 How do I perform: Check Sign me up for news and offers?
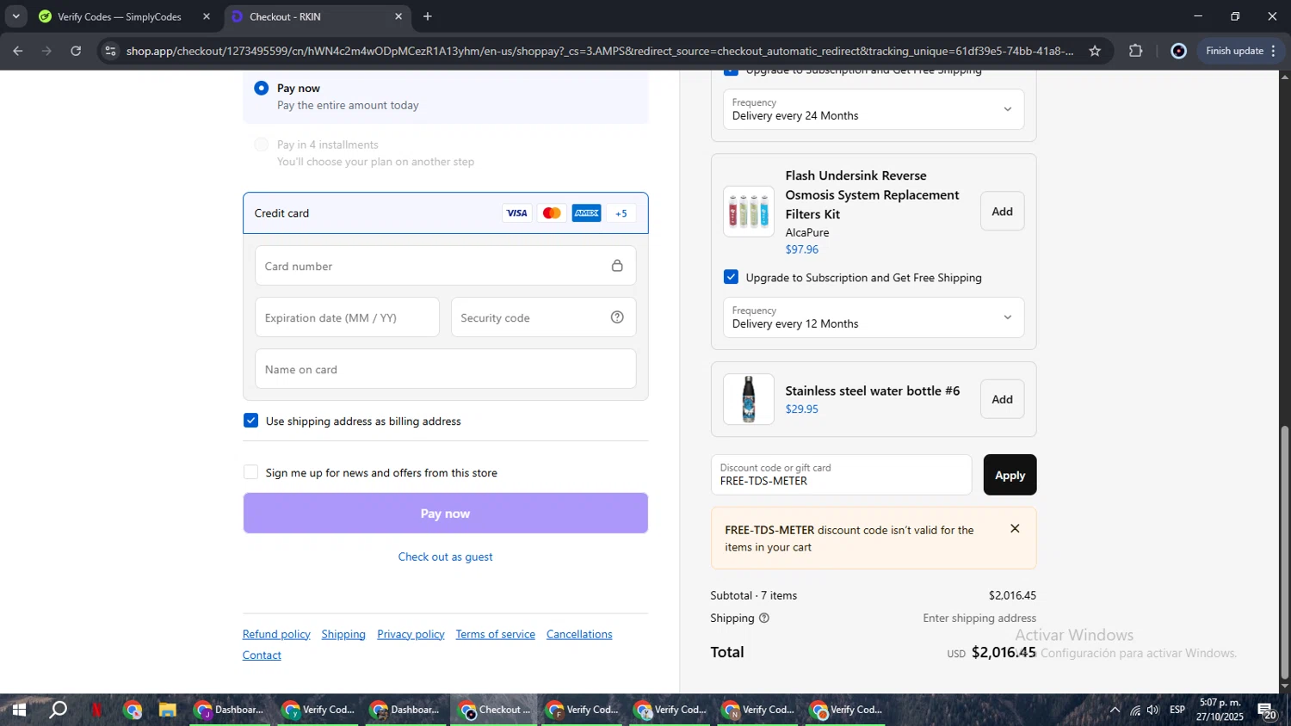click(x=250, y=472)
